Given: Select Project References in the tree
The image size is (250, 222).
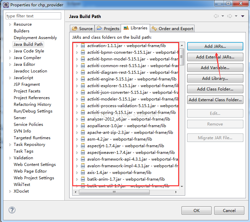Looking at the screenshot, I should (x=31, y=98).
